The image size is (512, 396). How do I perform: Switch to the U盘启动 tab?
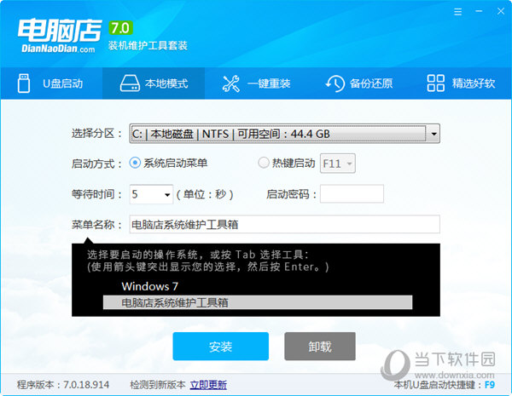(x=51, y=83)
